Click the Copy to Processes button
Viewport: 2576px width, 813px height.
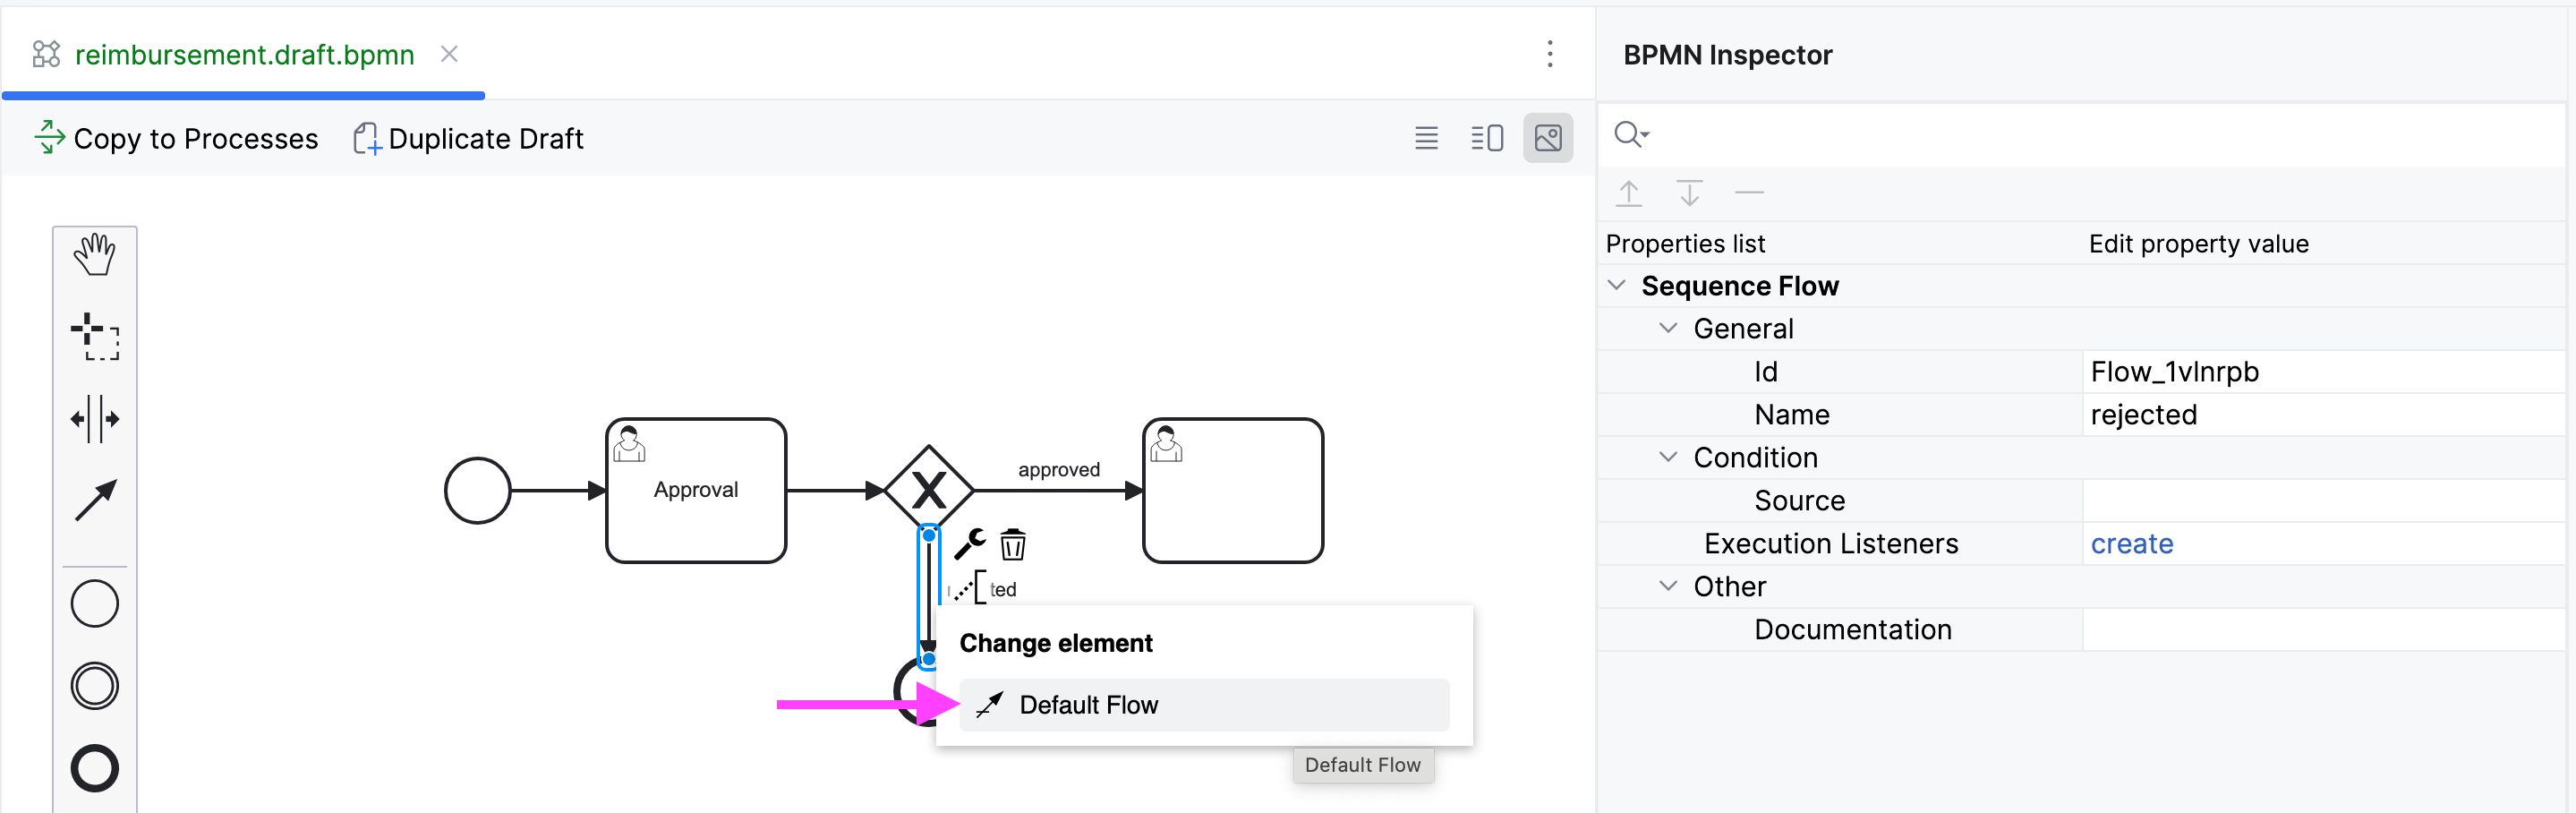point(176,138)
